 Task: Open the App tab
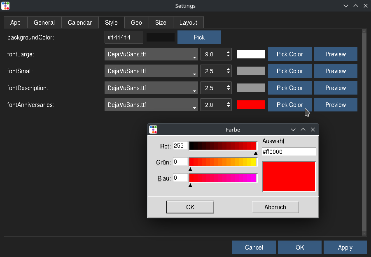15,23
